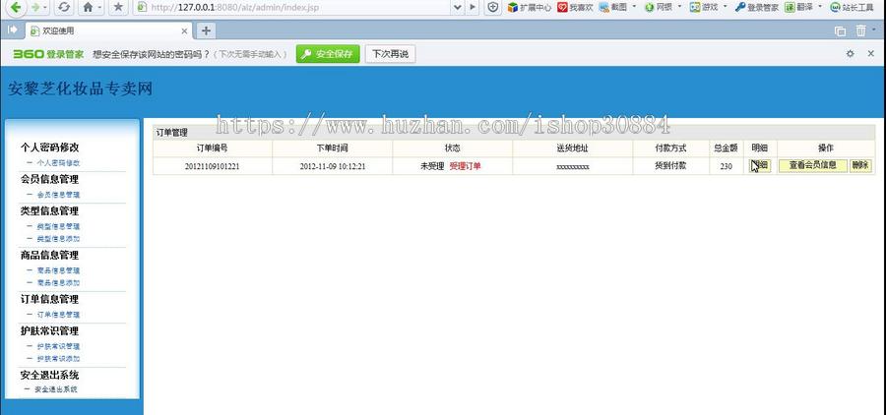Click the 未受理 status text

pos(432,166)
